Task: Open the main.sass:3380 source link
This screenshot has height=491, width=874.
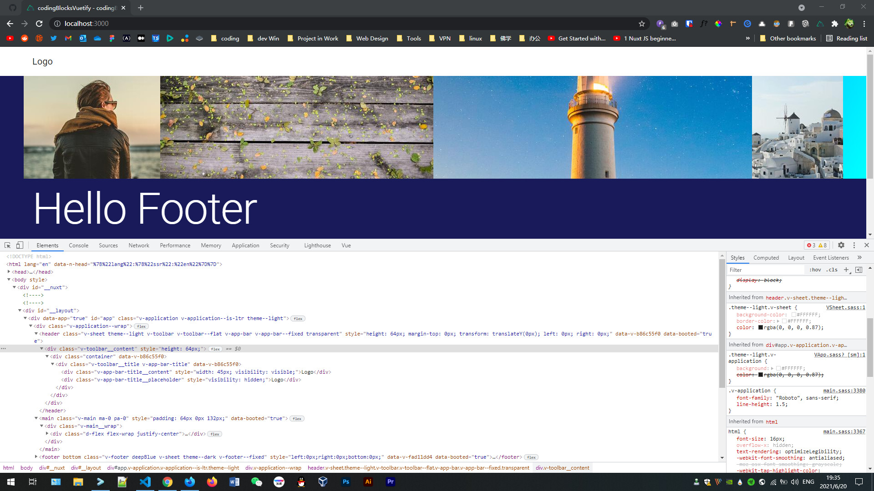Action: coord(844,391)
